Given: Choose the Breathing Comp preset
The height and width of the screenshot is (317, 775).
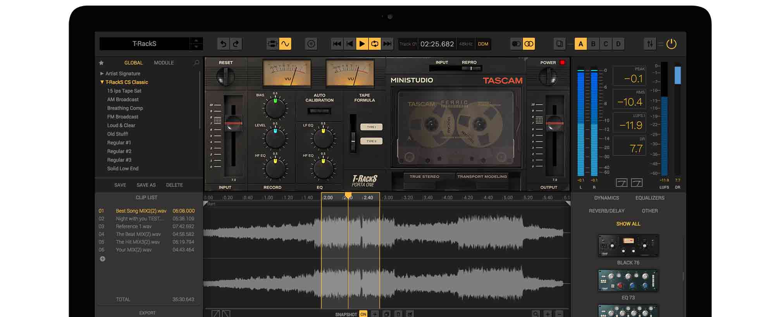Looking at the screenshot, I should [125, 108].
